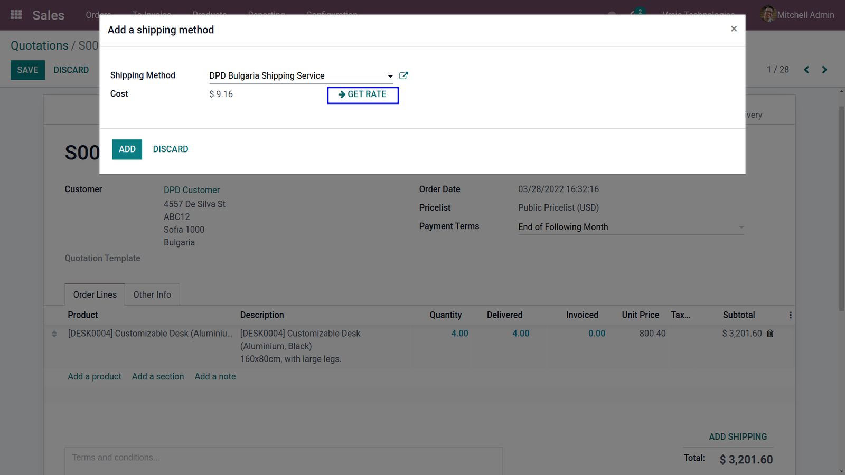Grab the order line reorder handle
Image resolution: width=845 pixels, height=475 pixels.
[x=54, y=334]
